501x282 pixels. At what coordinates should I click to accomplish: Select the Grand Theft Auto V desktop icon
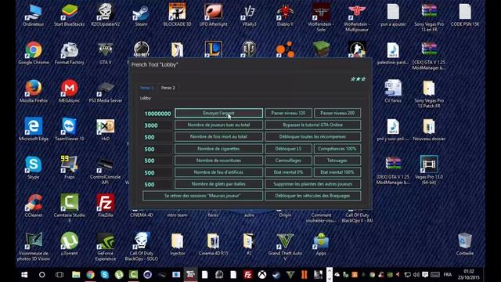point(285,246)
